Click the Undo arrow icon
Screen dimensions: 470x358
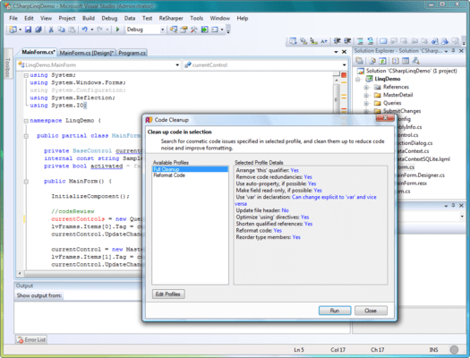point(85,30)
